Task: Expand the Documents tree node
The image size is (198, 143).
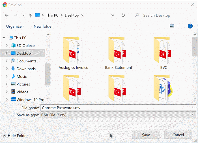Action: point(7,61)
